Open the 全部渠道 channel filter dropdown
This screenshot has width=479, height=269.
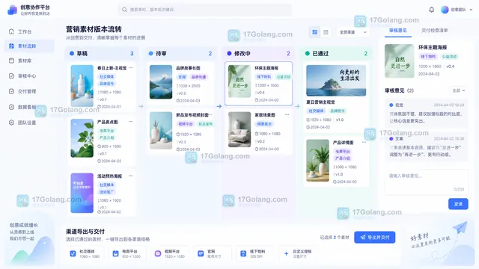click(x=353, y=32)
